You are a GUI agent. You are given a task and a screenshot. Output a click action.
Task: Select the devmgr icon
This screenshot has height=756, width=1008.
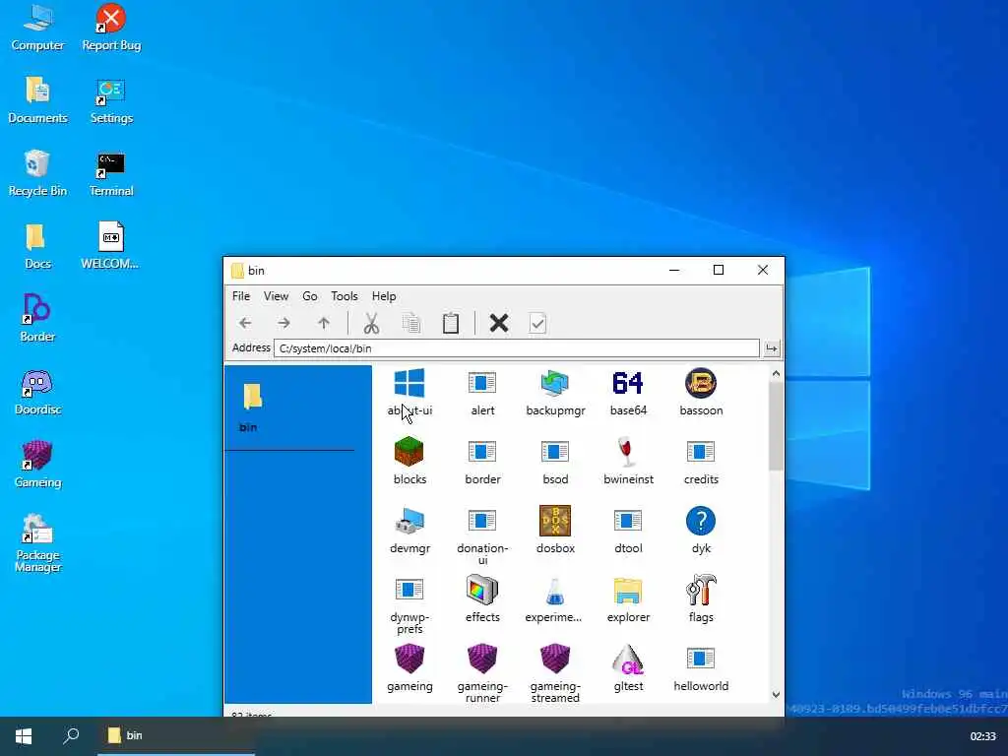pyautogui.click(x=409, y=522)
